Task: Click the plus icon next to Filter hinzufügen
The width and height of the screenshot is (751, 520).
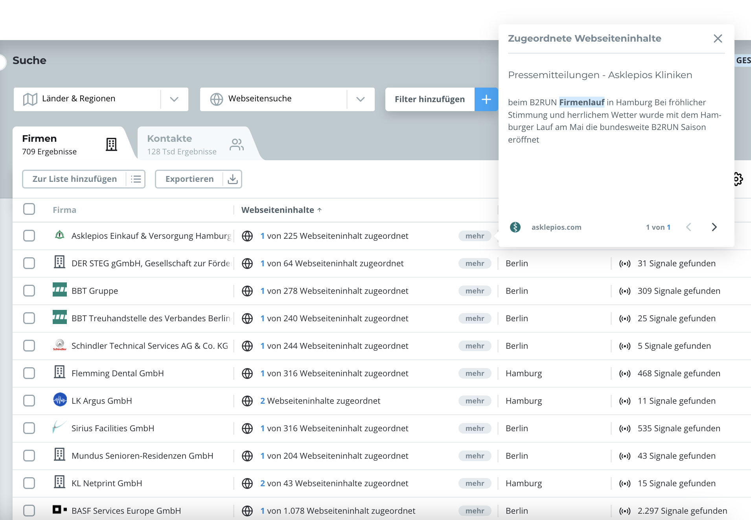Action: [486, 99]
